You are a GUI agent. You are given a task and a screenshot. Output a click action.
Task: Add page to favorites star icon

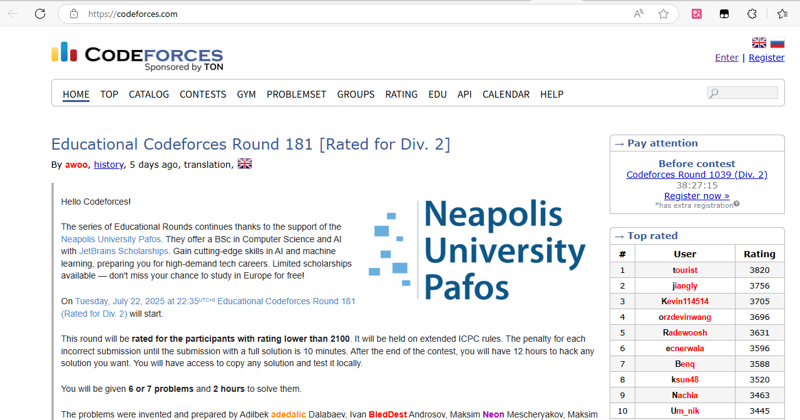(664, 14)
